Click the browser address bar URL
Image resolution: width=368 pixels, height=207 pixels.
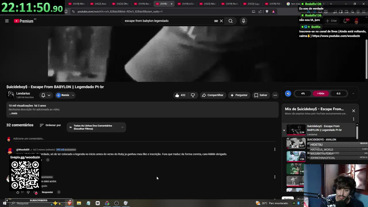[120, 11]
